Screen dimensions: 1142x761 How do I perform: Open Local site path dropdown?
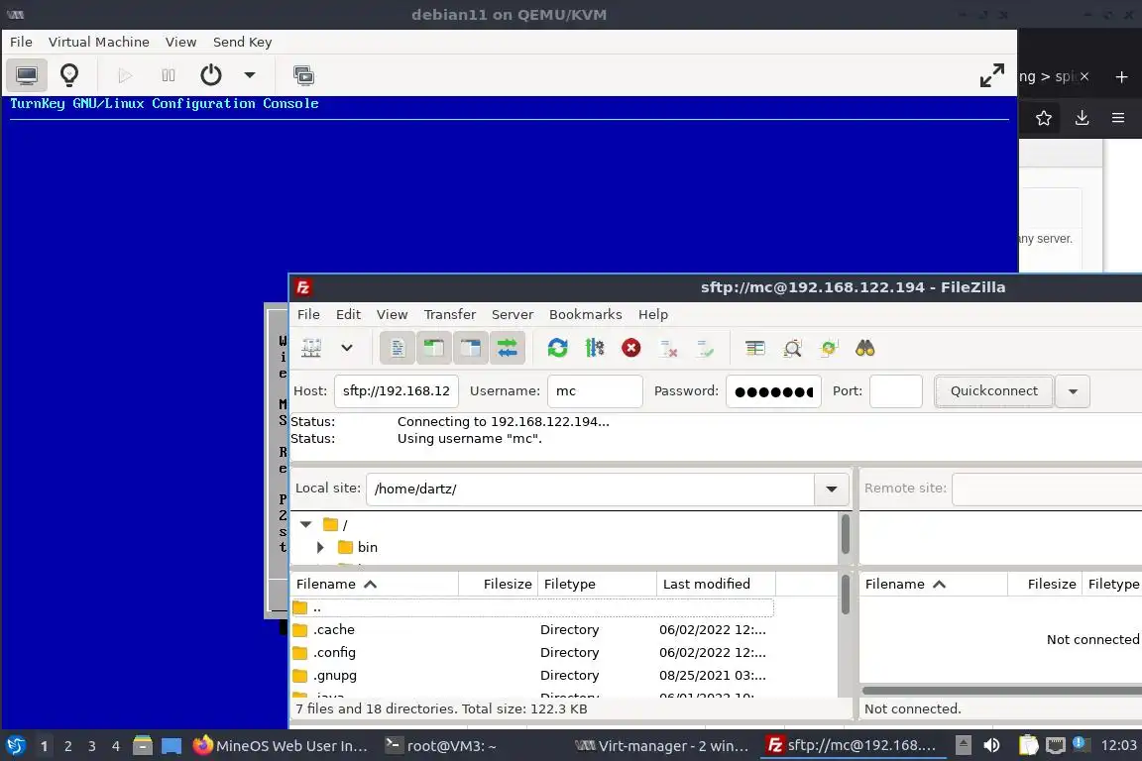tap(832, 489)
